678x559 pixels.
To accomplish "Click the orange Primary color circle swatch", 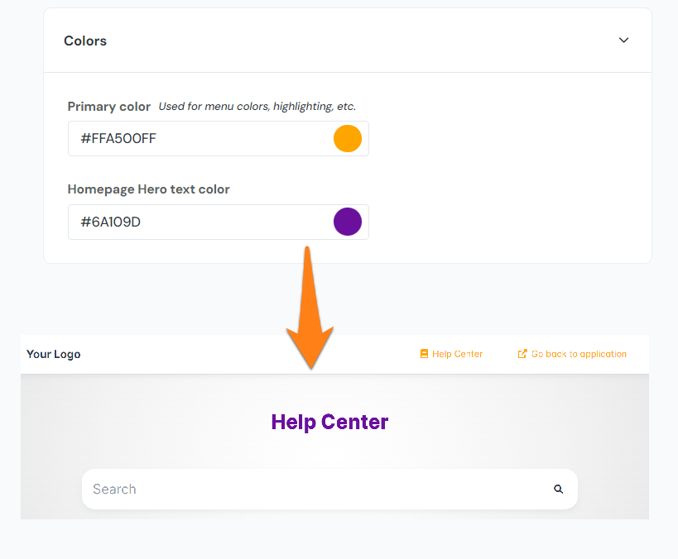I will tap(348, 138).
